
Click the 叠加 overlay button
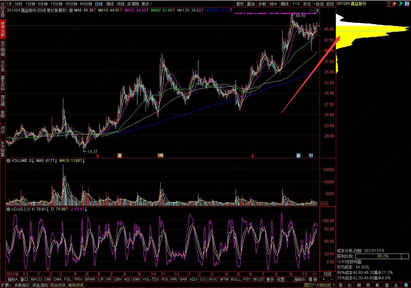coord(251,4)
